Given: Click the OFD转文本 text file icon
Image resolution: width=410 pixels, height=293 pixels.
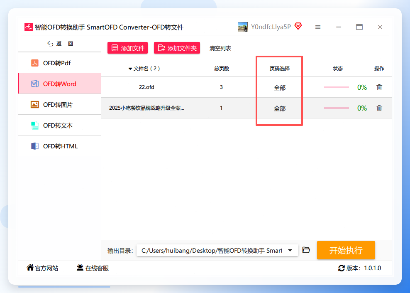Looking at the screenshot, I should (35, 126).
